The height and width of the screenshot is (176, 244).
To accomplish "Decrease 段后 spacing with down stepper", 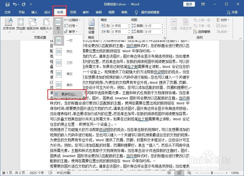I will tap(162, 33).
